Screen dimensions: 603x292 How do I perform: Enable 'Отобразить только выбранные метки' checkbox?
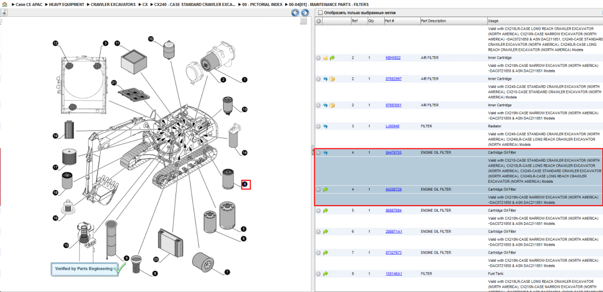click(x=320, y=13)
